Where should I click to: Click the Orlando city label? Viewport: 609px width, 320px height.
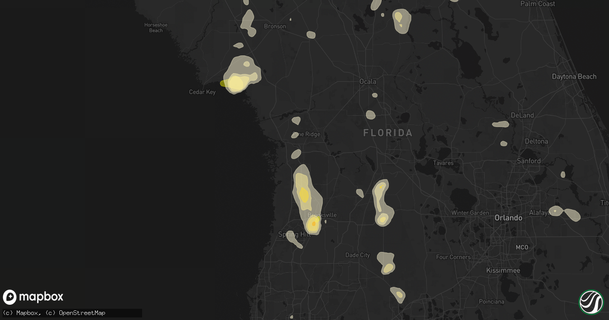click(x=509, y=218)
